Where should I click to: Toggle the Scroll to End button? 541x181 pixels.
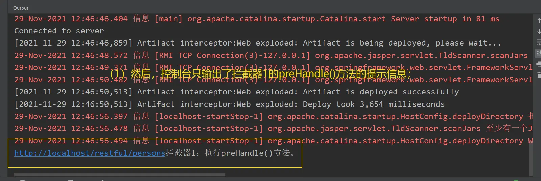pyautogui.click(x=539, y=53)
